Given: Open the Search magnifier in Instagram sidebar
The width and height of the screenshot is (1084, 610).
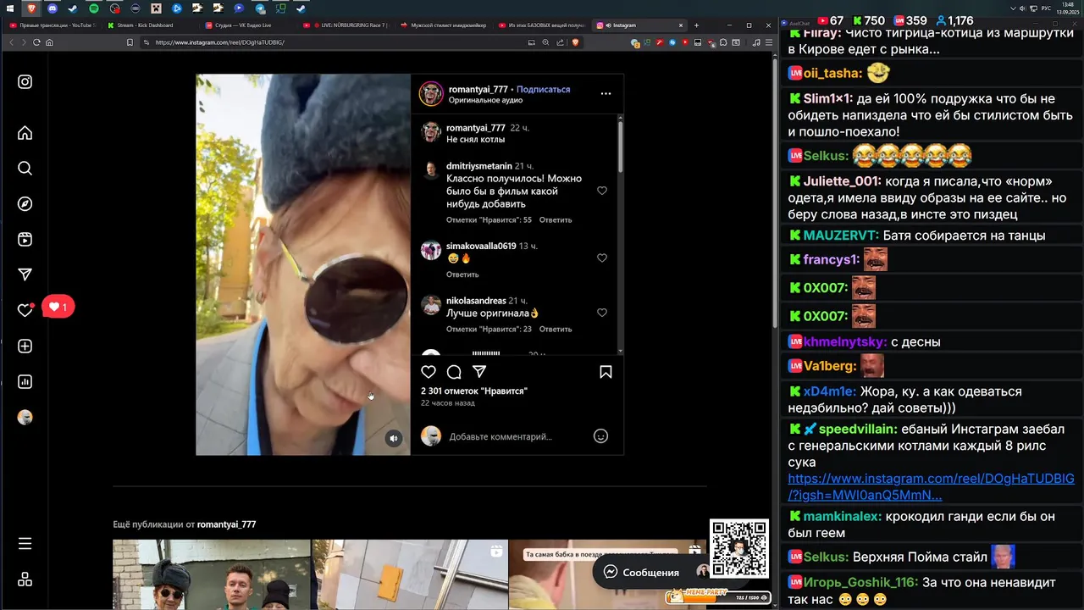Looking at the screenshot, I should (25, 169).
